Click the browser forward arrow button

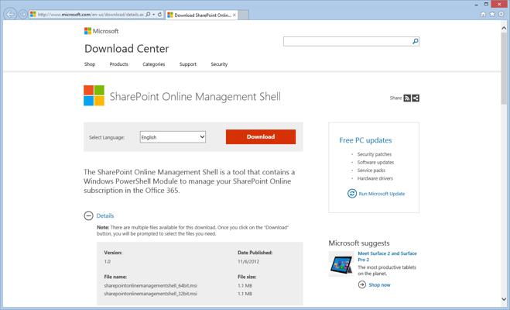click(23, 15)
